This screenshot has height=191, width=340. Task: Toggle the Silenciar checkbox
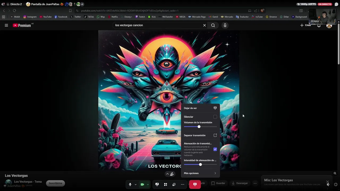point(215,117)
